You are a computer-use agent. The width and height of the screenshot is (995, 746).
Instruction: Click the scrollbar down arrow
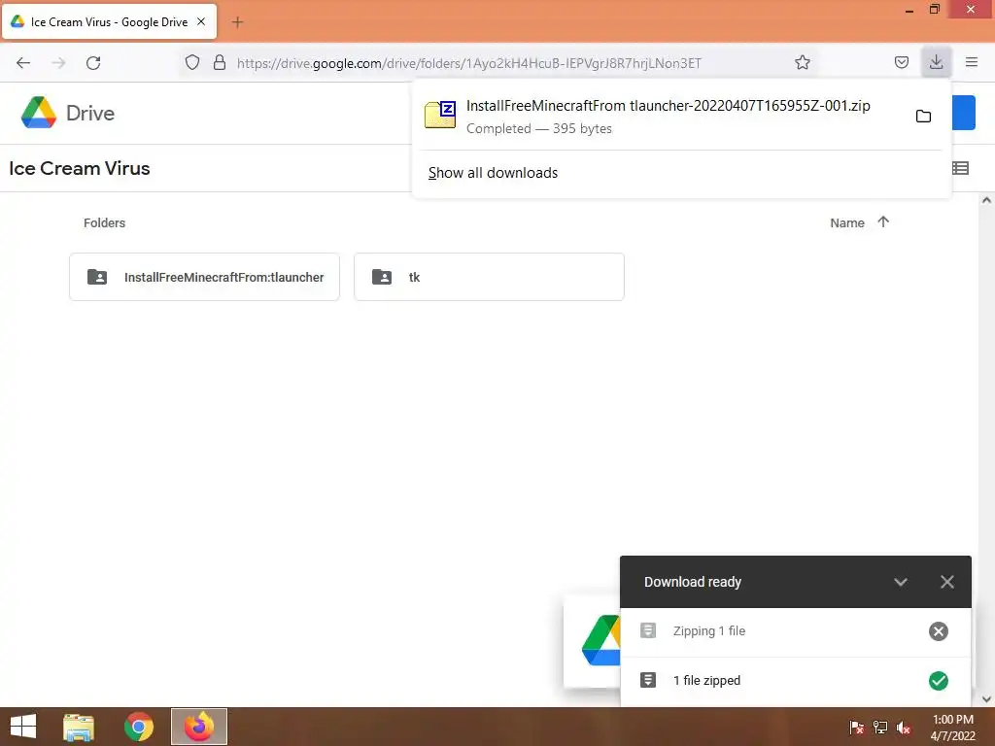tap(986, 699)
